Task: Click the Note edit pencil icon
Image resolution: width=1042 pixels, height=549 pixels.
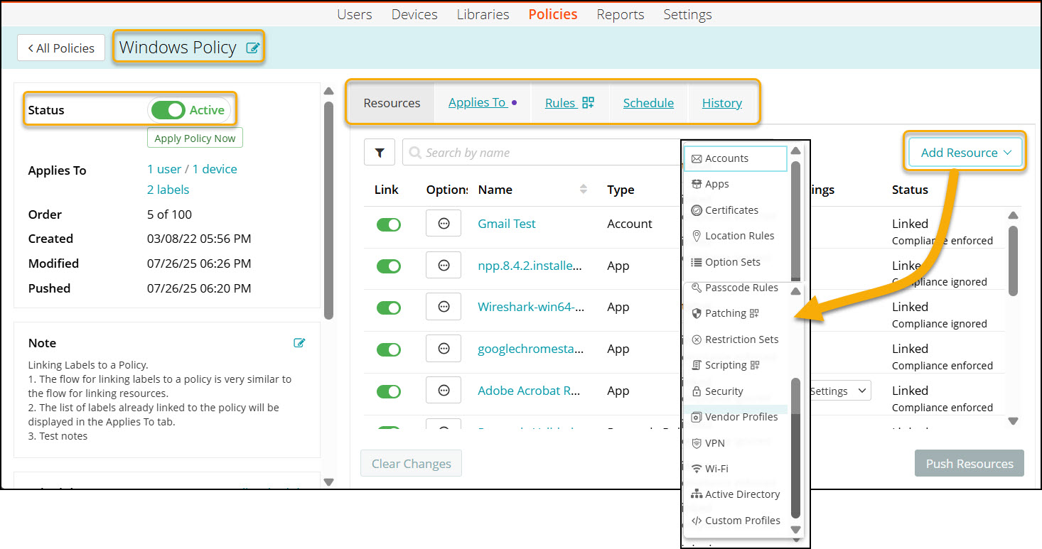Action: pyautogui.click(x=299, y=343)
